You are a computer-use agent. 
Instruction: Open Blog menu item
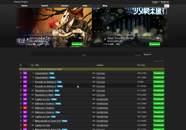click(x=105, y=6)
